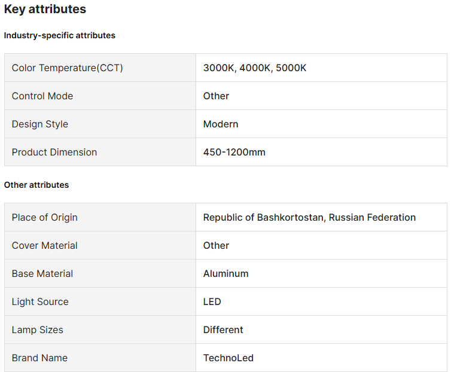Image resolution: width=451 pixels, height=372 pixels.
Task: Click the 3000K, 4000K, 5000K value
Action: (x=255, y=68)
